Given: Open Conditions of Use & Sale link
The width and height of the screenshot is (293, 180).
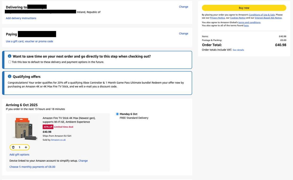Looking at the screenshot, I should pyautogui.click(x=262, y=15).
